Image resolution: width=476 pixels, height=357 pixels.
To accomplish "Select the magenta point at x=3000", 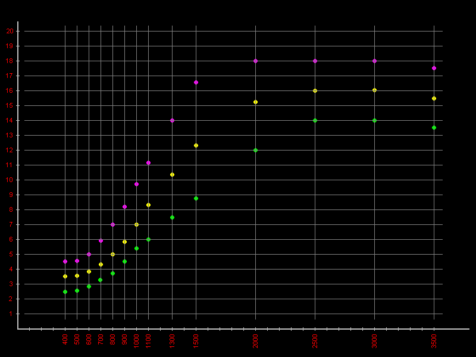I will pos(374,61).
